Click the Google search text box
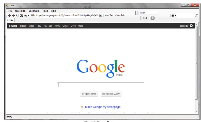Viewport: 201px width, 122px height. coord(101,85)
